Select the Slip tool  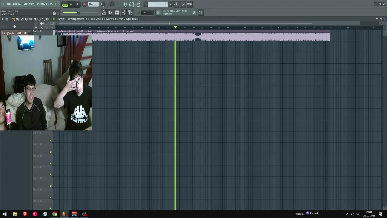point(30,19)
